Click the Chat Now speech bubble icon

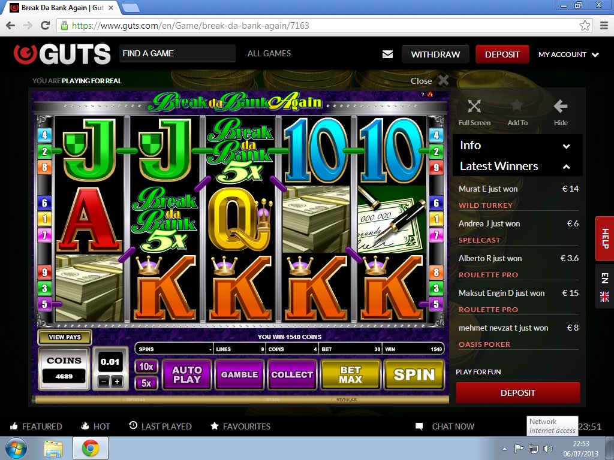pos(419,426)
